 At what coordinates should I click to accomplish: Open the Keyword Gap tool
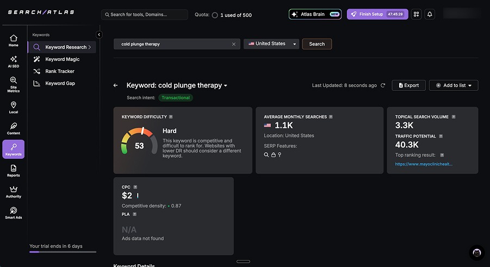pos(62,83)
